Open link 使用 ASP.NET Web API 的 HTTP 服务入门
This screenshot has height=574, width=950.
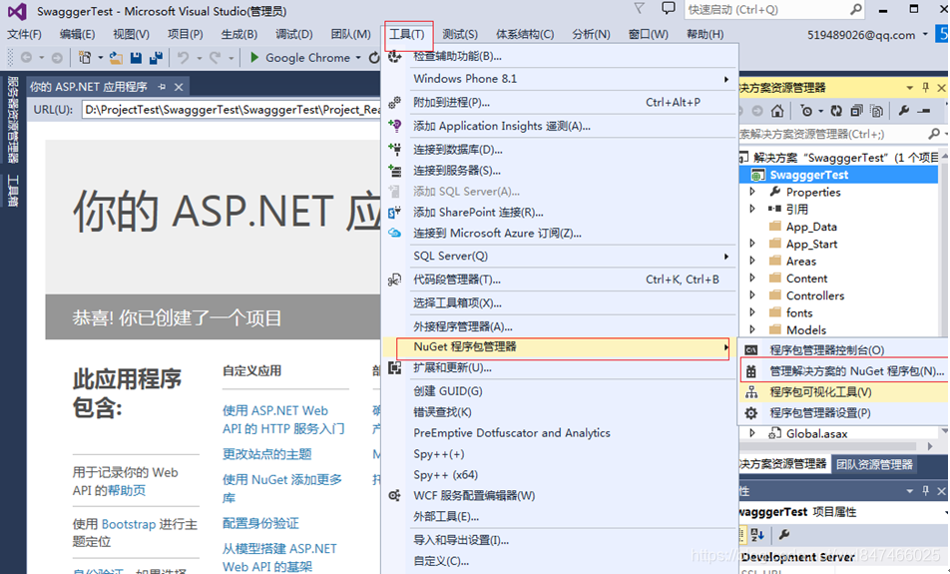click(x=283, y=419)
